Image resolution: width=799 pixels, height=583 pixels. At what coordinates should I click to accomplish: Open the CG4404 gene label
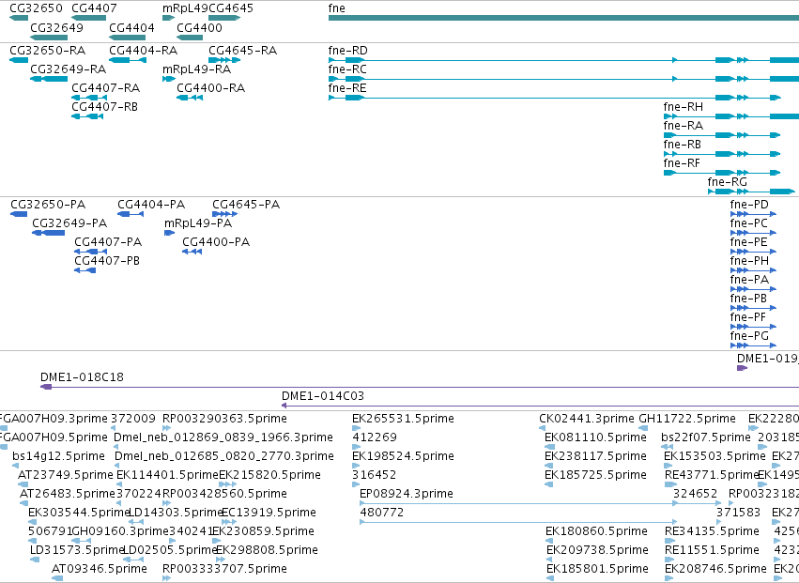[x=131, y=27]
